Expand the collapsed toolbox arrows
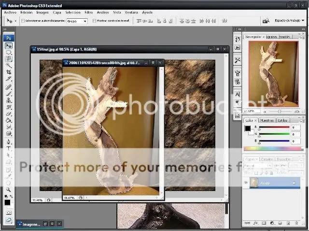The image size is (309, 231). pyautogui.click(x=5, y=29)
